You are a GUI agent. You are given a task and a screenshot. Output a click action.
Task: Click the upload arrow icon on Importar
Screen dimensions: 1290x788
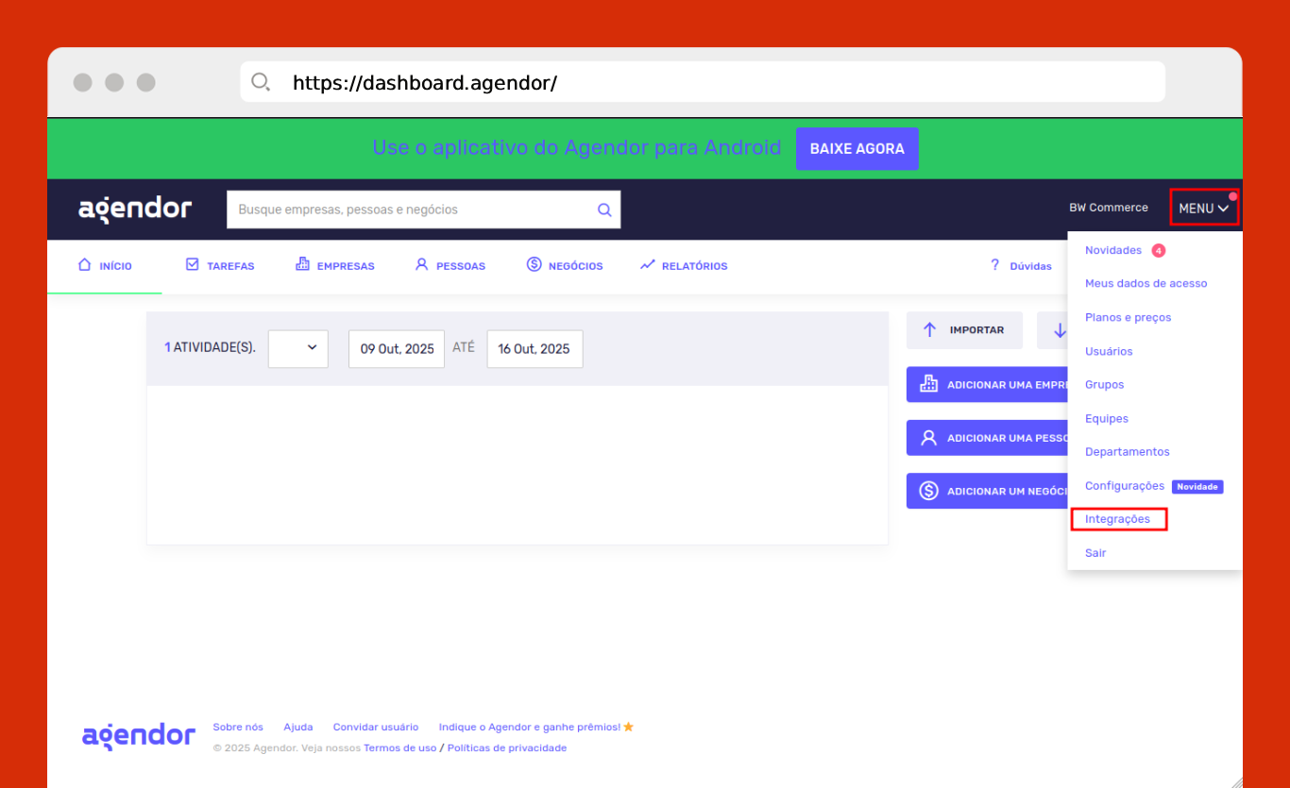(929, 330)
